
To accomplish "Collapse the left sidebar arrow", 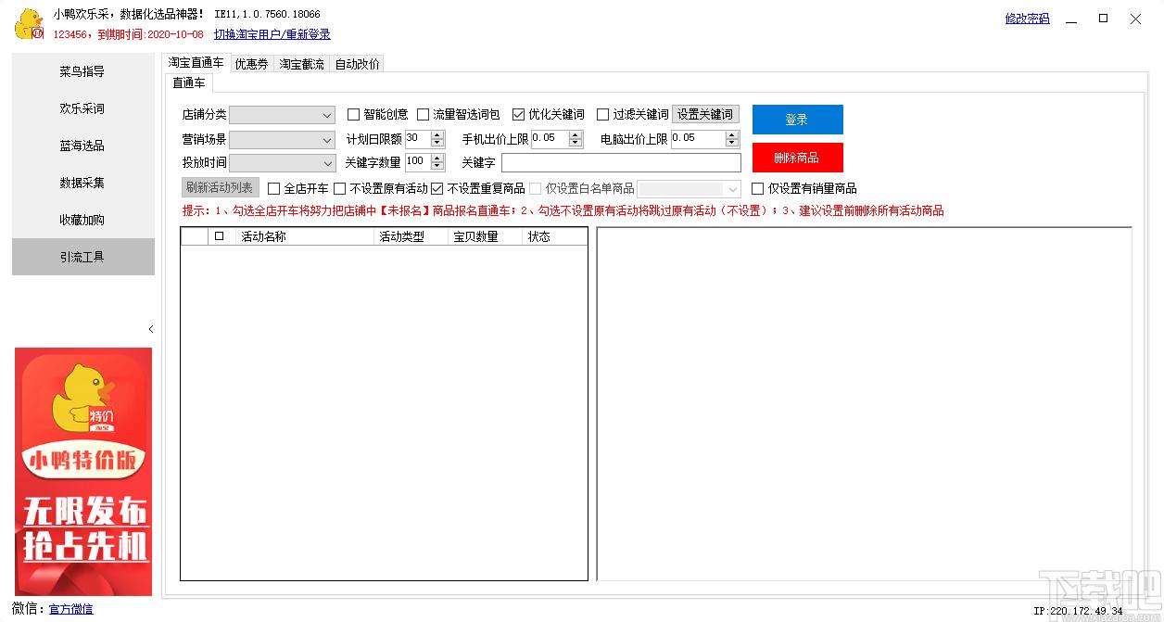I will coord(151,329).
